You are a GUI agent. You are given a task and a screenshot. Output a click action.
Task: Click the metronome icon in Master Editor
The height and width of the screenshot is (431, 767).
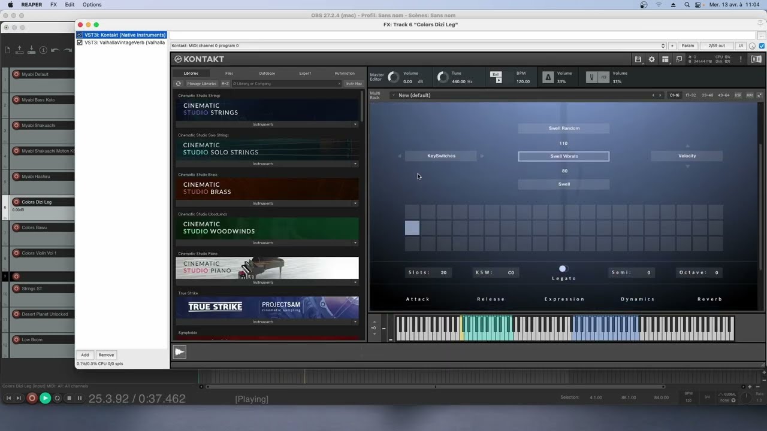coord(548,77)
